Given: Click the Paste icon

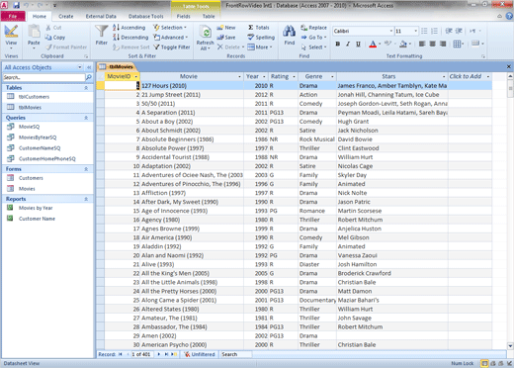Looking at the screenshot, I should [x=34, y=32].
